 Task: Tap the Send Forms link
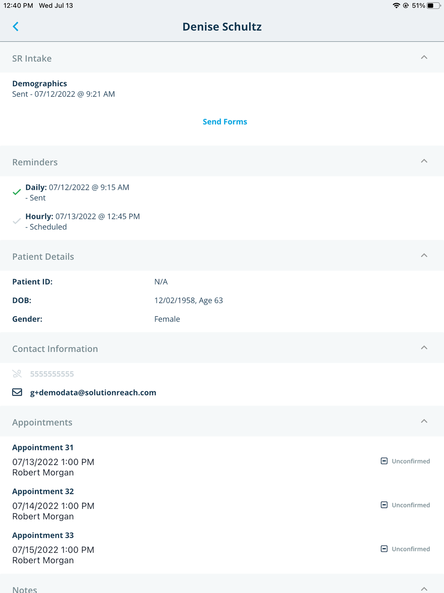click(225, 122)
